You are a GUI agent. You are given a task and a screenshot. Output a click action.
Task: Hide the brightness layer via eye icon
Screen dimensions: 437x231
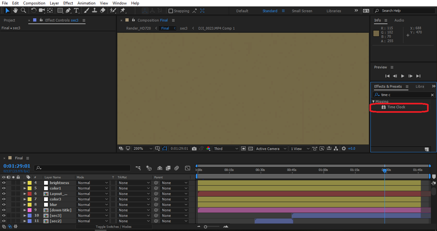4,183
